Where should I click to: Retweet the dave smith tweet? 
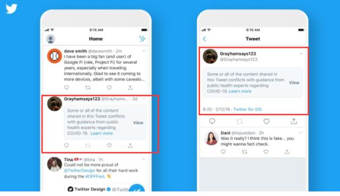pos(88,88)
